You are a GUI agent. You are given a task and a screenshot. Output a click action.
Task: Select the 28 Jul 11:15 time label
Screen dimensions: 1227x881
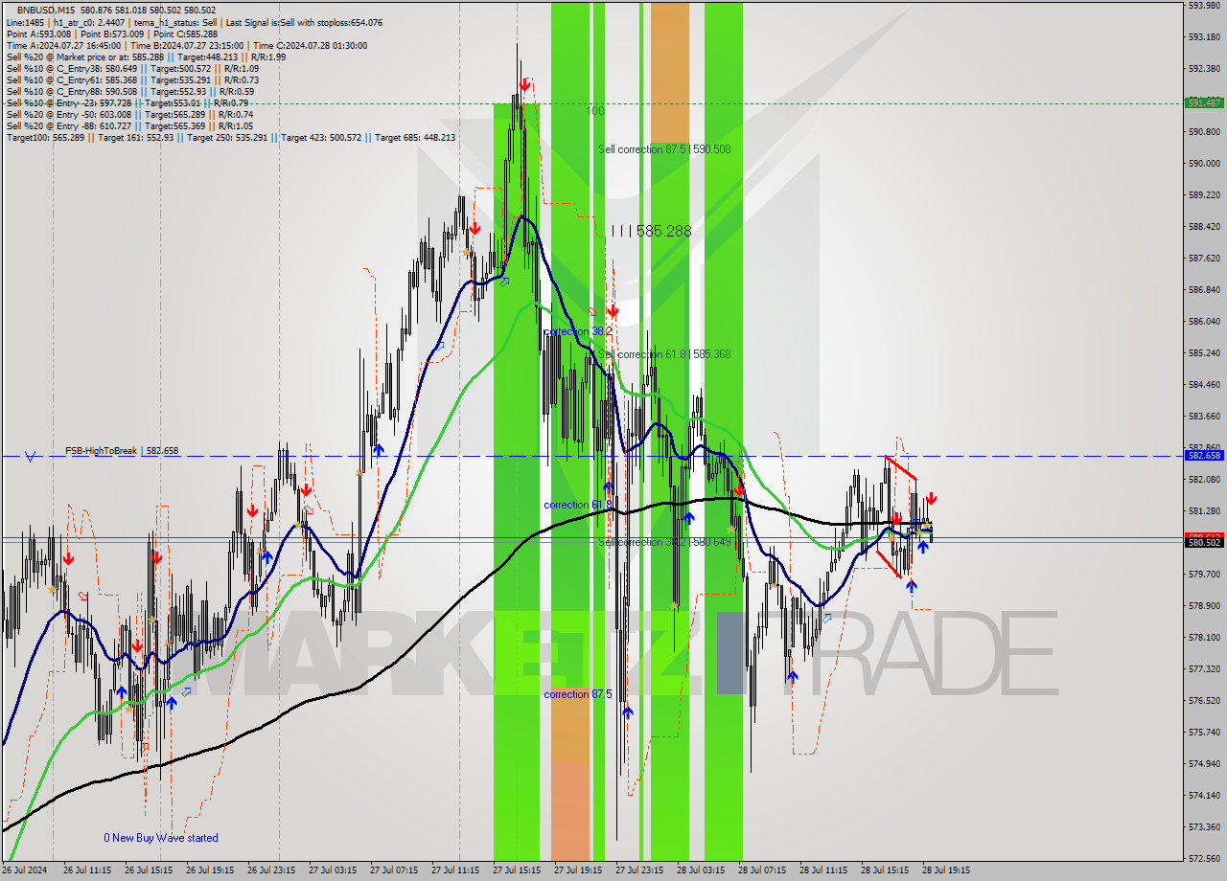[x=823, y=870]
